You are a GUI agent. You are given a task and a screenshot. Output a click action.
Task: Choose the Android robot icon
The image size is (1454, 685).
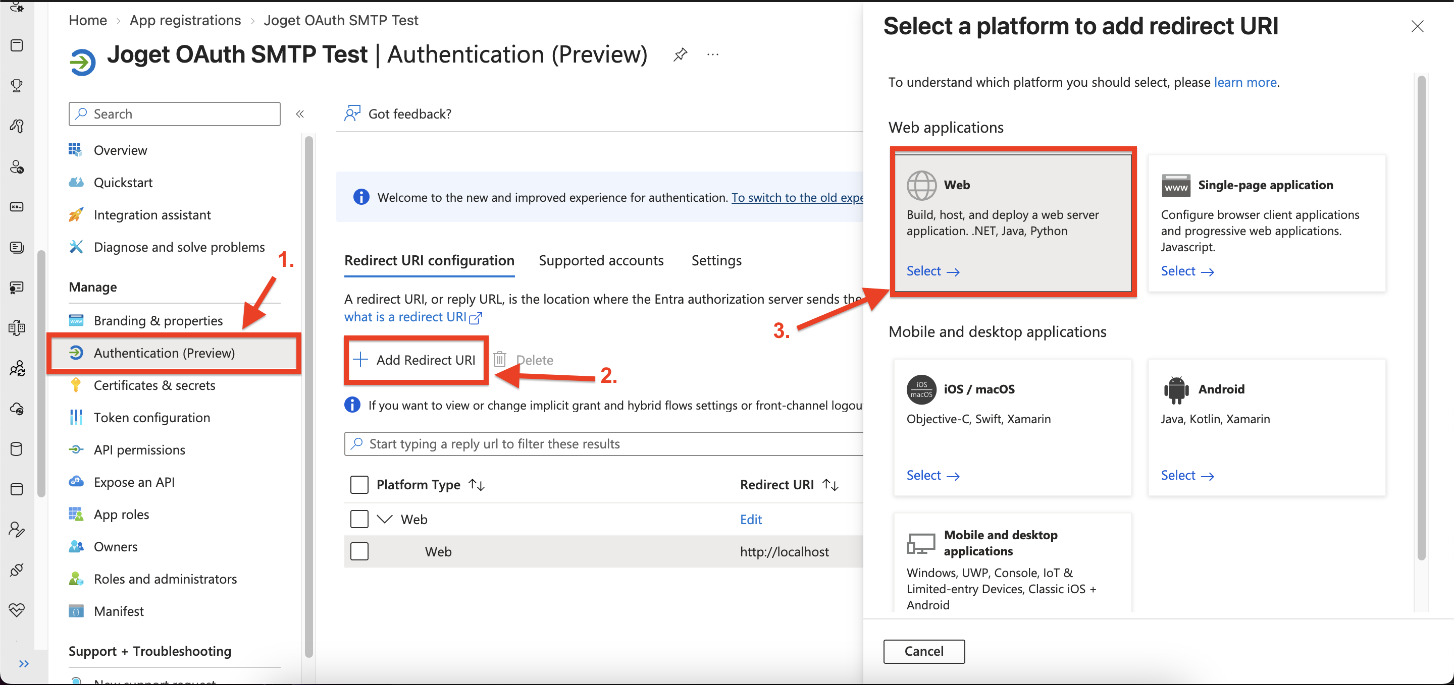click(x=1176, y=389)
